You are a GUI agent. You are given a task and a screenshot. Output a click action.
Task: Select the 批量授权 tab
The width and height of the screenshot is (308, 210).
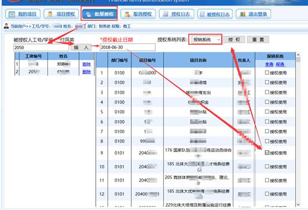point(100,14)
